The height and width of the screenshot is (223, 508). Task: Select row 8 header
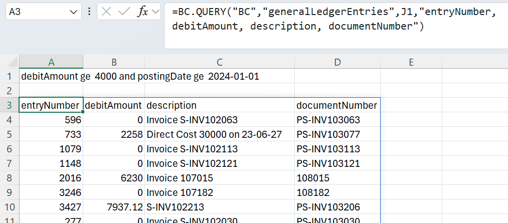pyautogui.click(x=9, y=178)
